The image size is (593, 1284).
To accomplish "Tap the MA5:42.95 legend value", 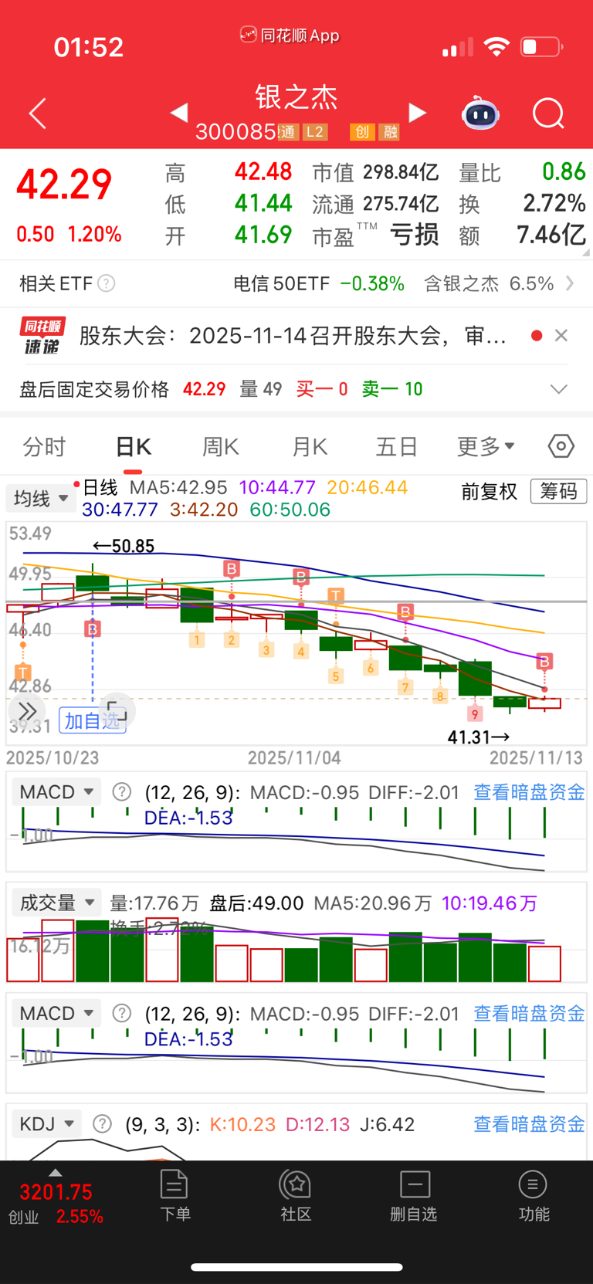I will click(x=178, y=488).
